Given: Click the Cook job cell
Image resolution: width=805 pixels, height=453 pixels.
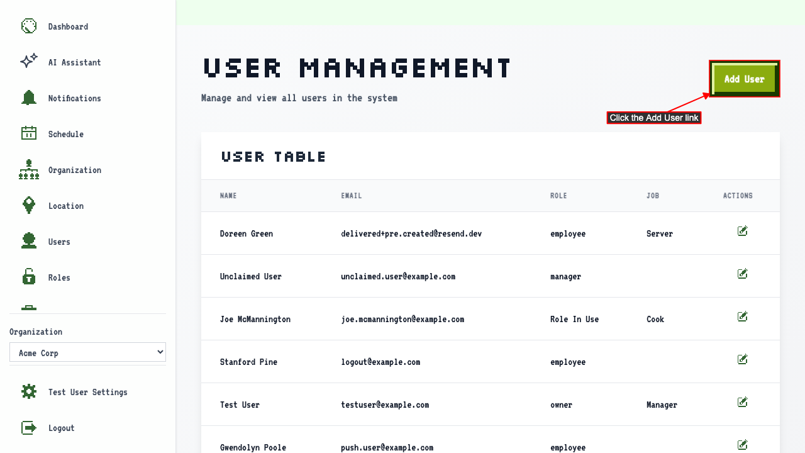Looking at the screenshot, I should click(655, 319).
